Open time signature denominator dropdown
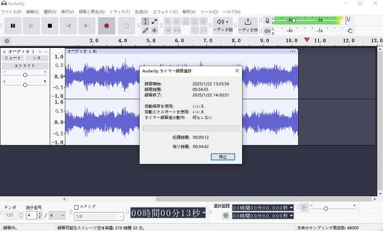 tap(57, 215)
